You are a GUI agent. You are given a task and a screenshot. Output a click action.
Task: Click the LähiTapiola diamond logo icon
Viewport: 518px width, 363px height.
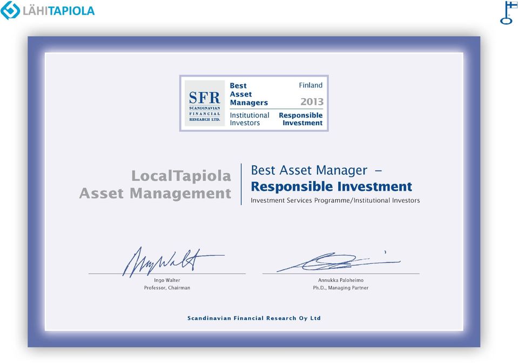[x=10, y=10]
